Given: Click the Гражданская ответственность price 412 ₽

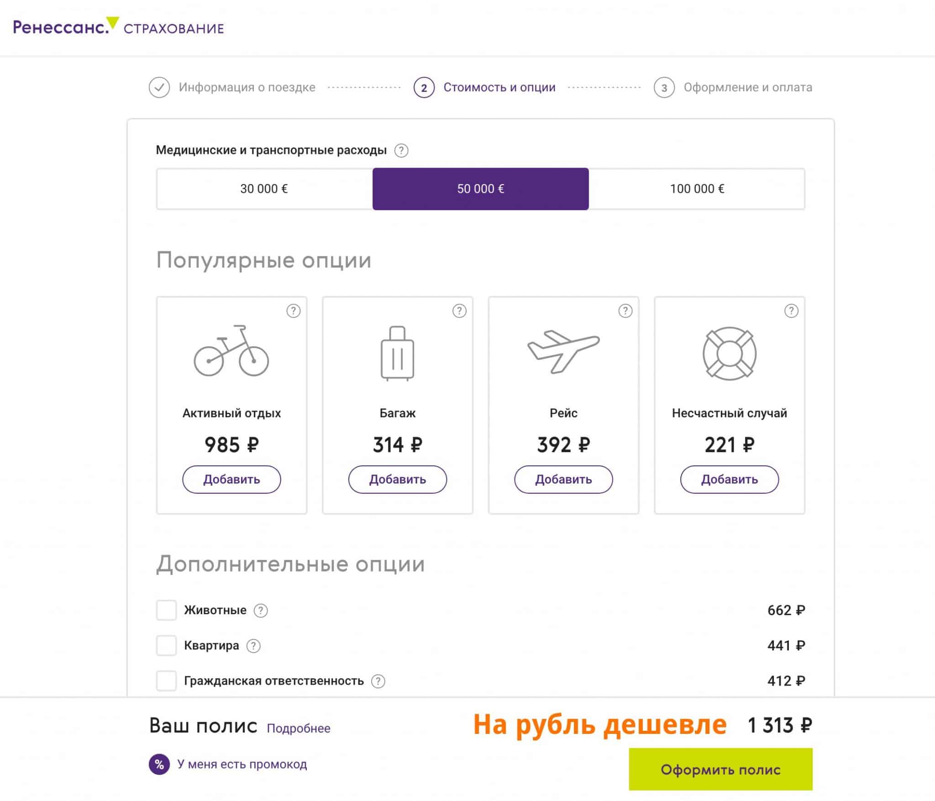Looking at the screenshot, I should click(x=786, y=681).
